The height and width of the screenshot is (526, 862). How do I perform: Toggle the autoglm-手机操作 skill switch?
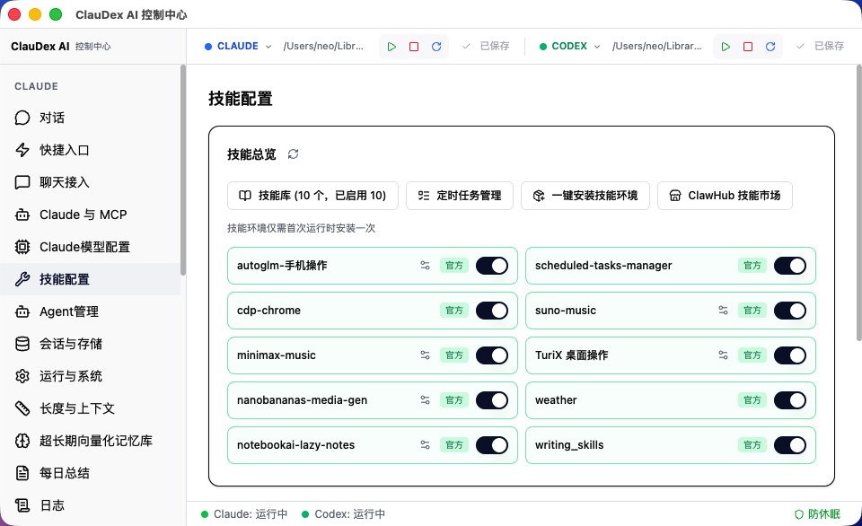click(x=492, y=266)
